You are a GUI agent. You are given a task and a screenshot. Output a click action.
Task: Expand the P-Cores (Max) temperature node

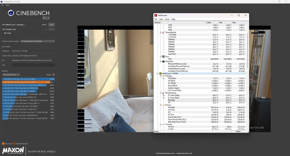point(164,95)
